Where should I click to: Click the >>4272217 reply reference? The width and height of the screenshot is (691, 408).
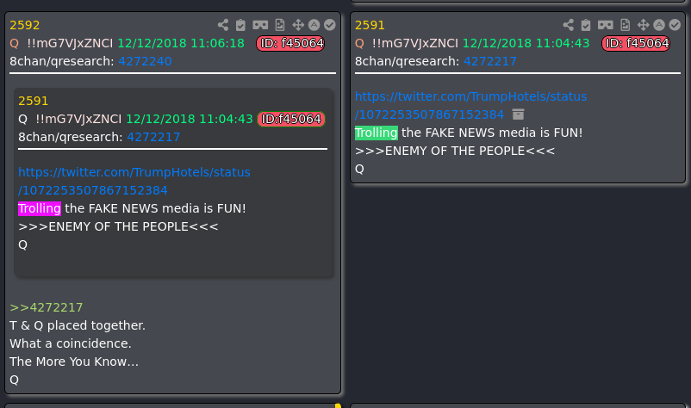click(x=46, y=307)
